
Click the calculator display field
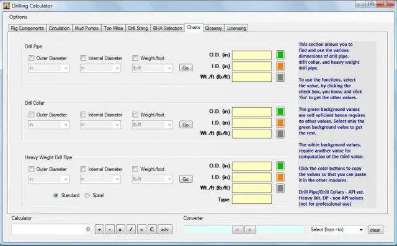coord(51,229)
